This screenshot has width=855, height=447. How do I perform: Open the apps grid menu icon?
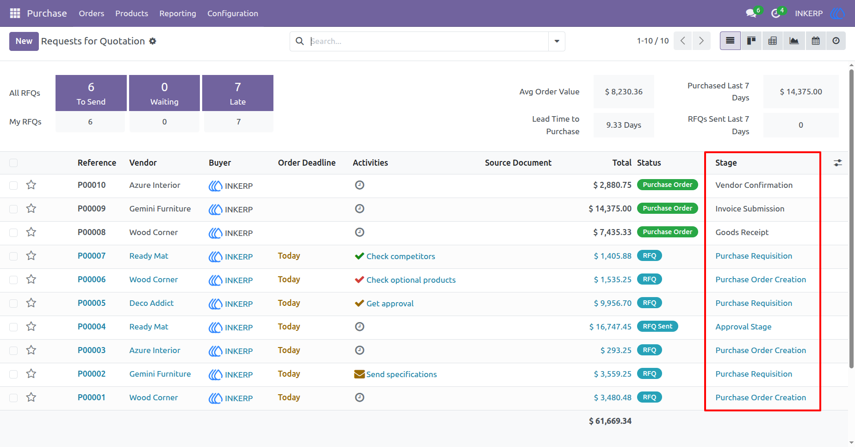tap(15, 13)
